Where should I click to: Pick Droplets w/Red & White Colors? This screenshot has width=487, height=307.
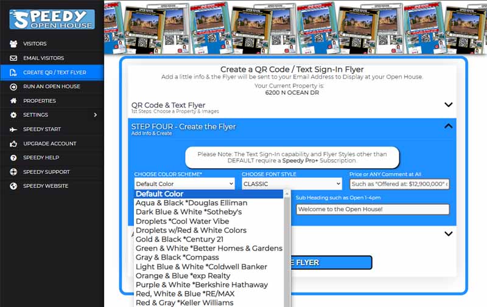pyautogui.click(x=209, y=230)
